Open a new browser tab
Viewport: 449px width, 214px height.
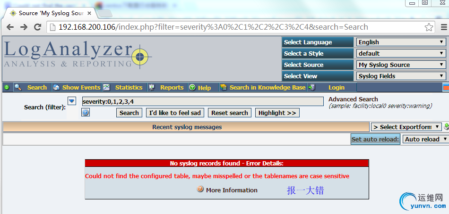point(104,13)
